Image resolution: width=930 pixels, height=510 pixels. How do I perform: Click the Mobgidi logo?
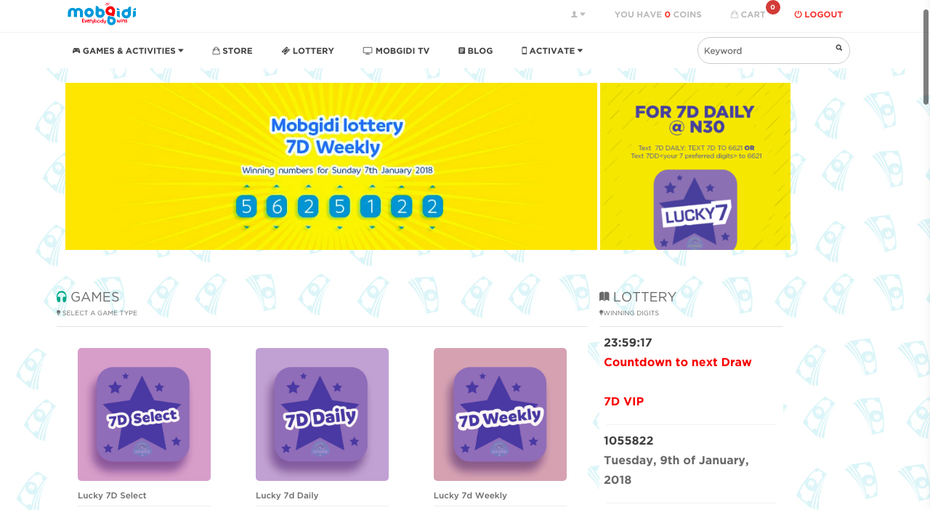[102, 15]
